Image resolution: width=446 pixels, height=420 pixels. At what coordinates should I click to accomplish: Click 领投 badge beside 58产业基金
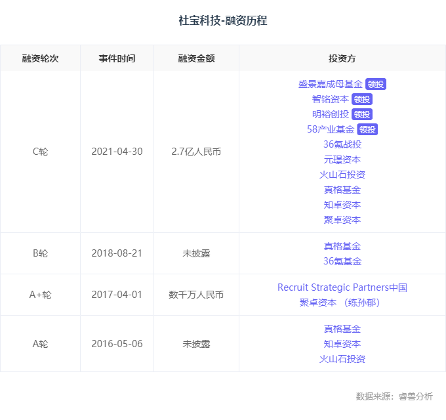pos(367,129)
